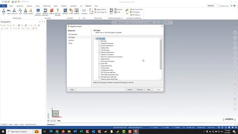Open the Toolpaths panel options dropdown arrow
This screenshot has height=134, width=238.
point(40,22)
